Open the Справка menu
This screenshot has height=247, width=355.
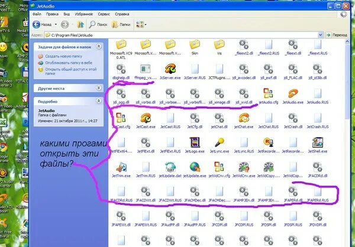coord(122,14)
